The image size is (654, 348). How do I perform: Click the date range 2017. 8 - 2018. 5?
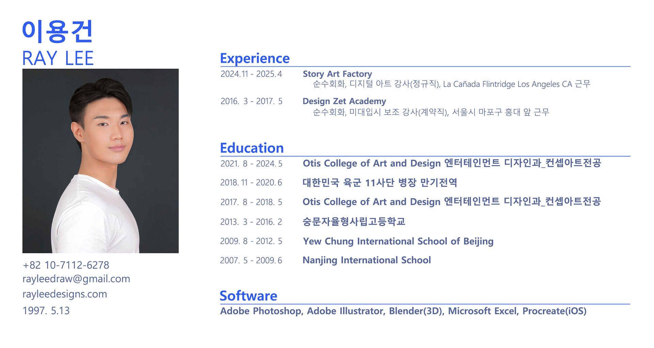pos(251,202)
